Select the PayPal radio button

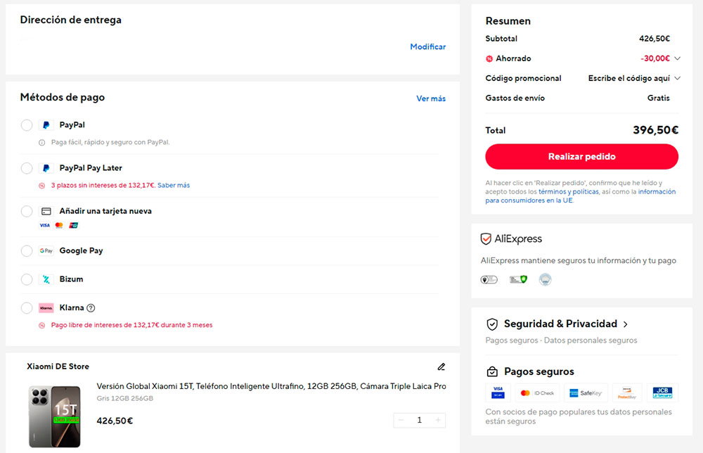27,125
